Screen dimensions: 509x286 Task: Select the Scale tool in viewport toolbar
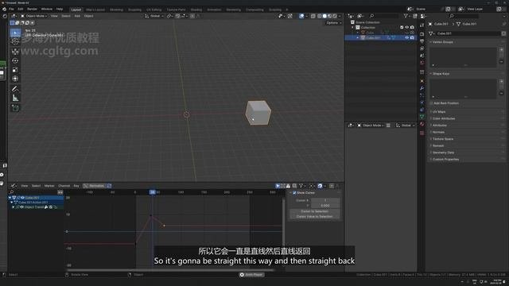[x=15, y=70]
